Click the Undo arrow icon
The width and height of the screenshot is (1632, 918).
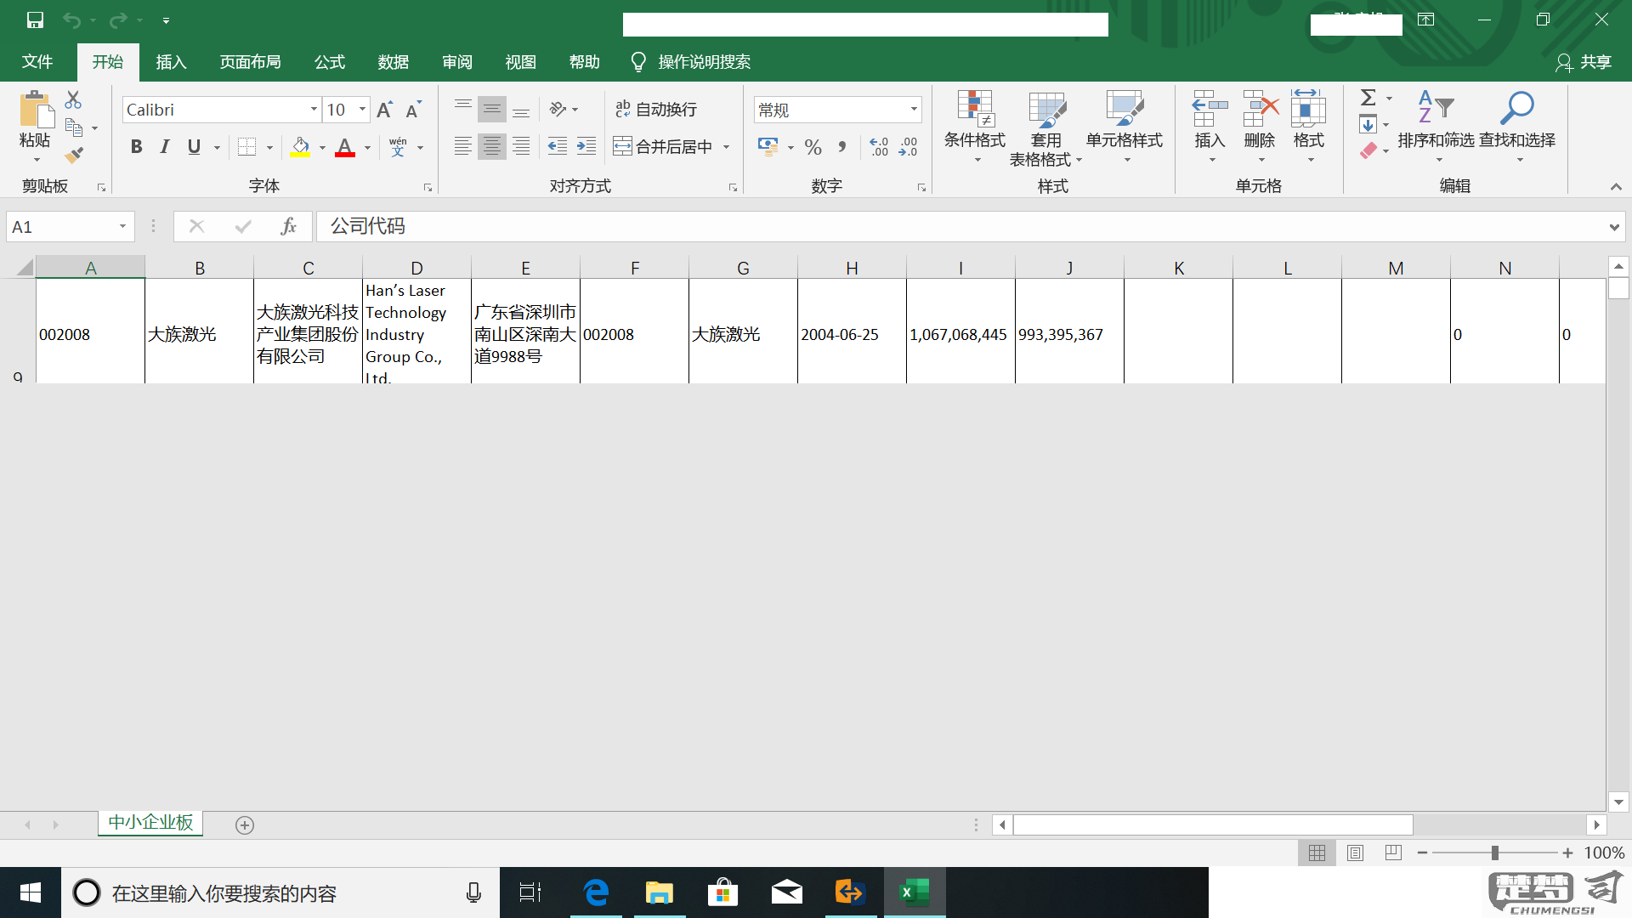pos(71,20)
